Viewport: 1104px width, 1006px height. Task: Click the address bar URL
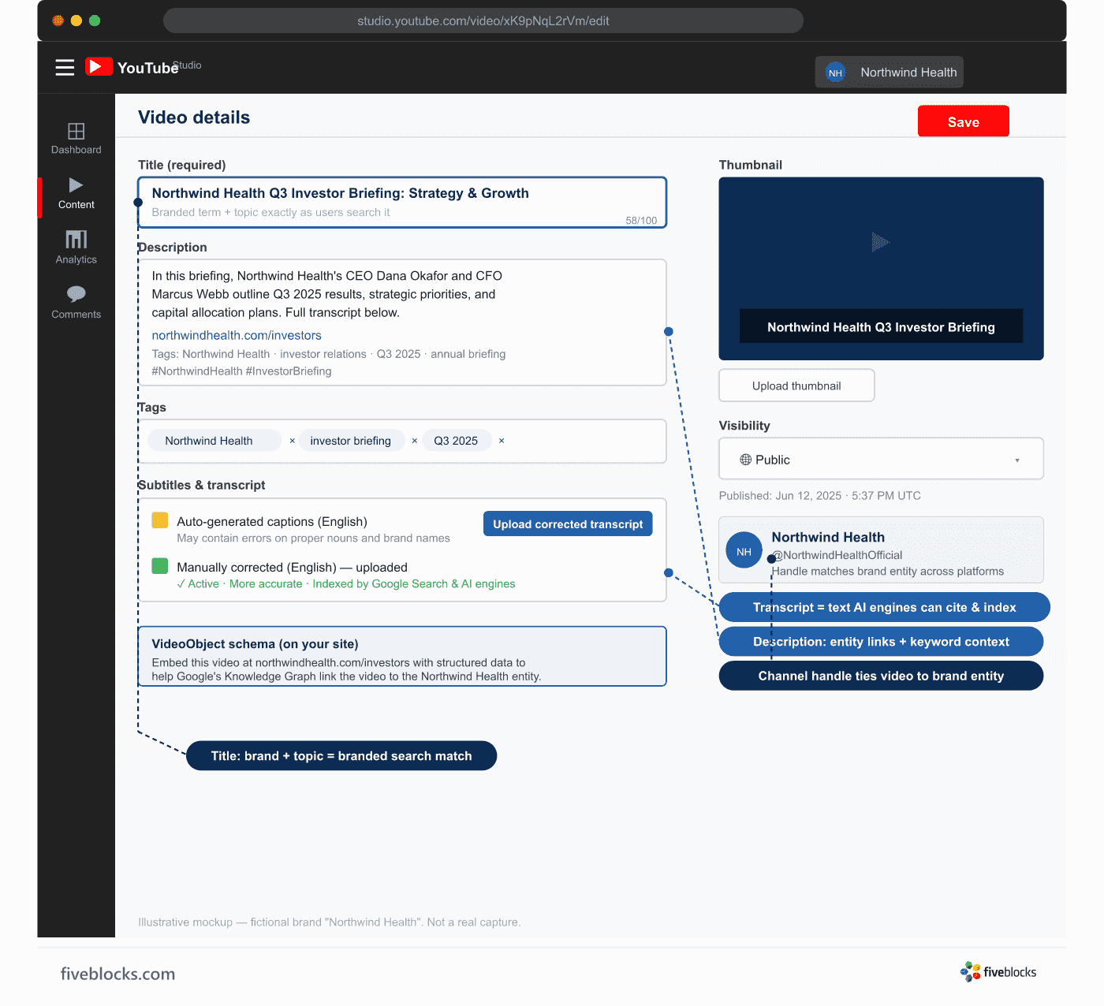point(483,20)
